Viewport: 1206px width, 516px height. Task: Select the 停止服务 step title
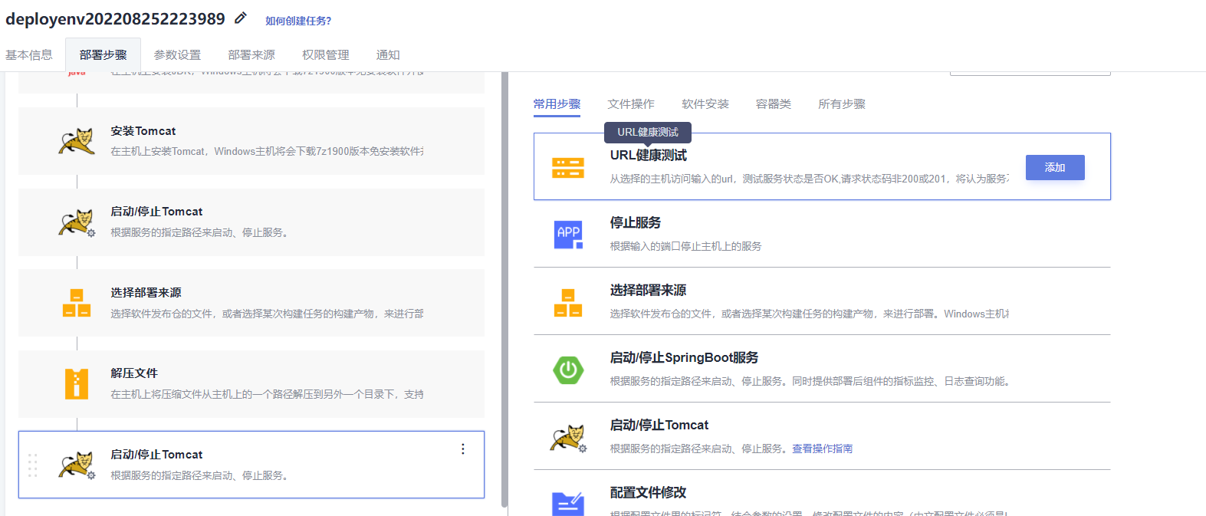pyautogui.click(x=636, y=222)
